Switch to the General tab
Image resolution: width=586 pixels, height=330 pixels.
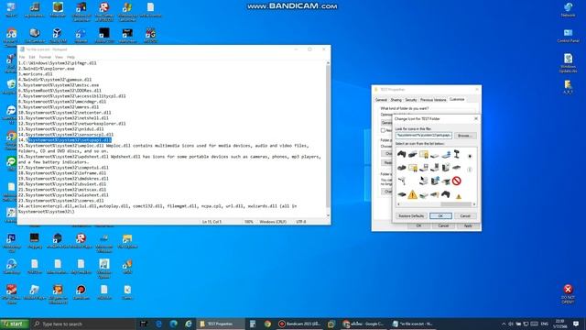381,100
